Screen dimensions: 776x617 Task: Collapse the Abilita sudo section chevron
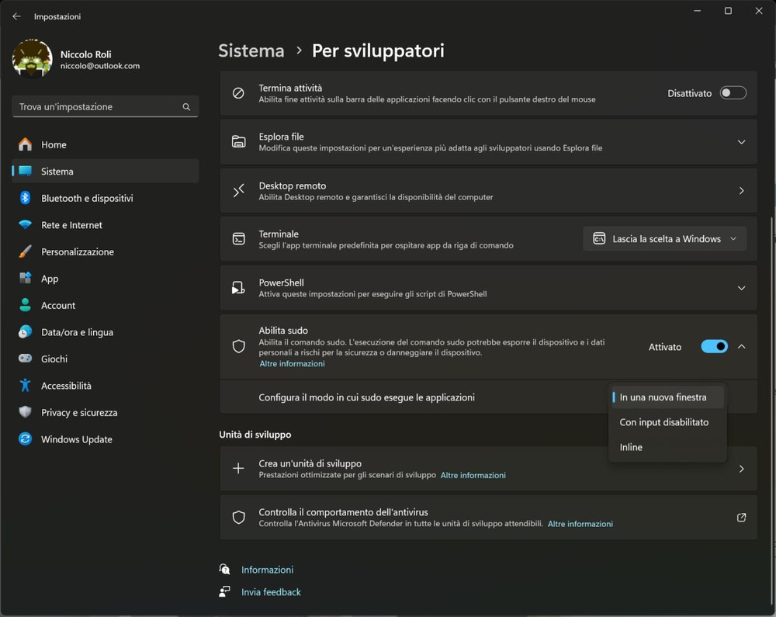(741, 347)
